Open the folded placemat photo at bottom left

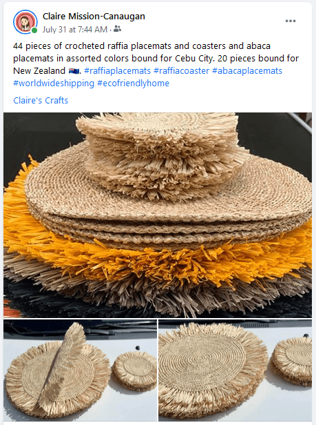click(80, 370)
